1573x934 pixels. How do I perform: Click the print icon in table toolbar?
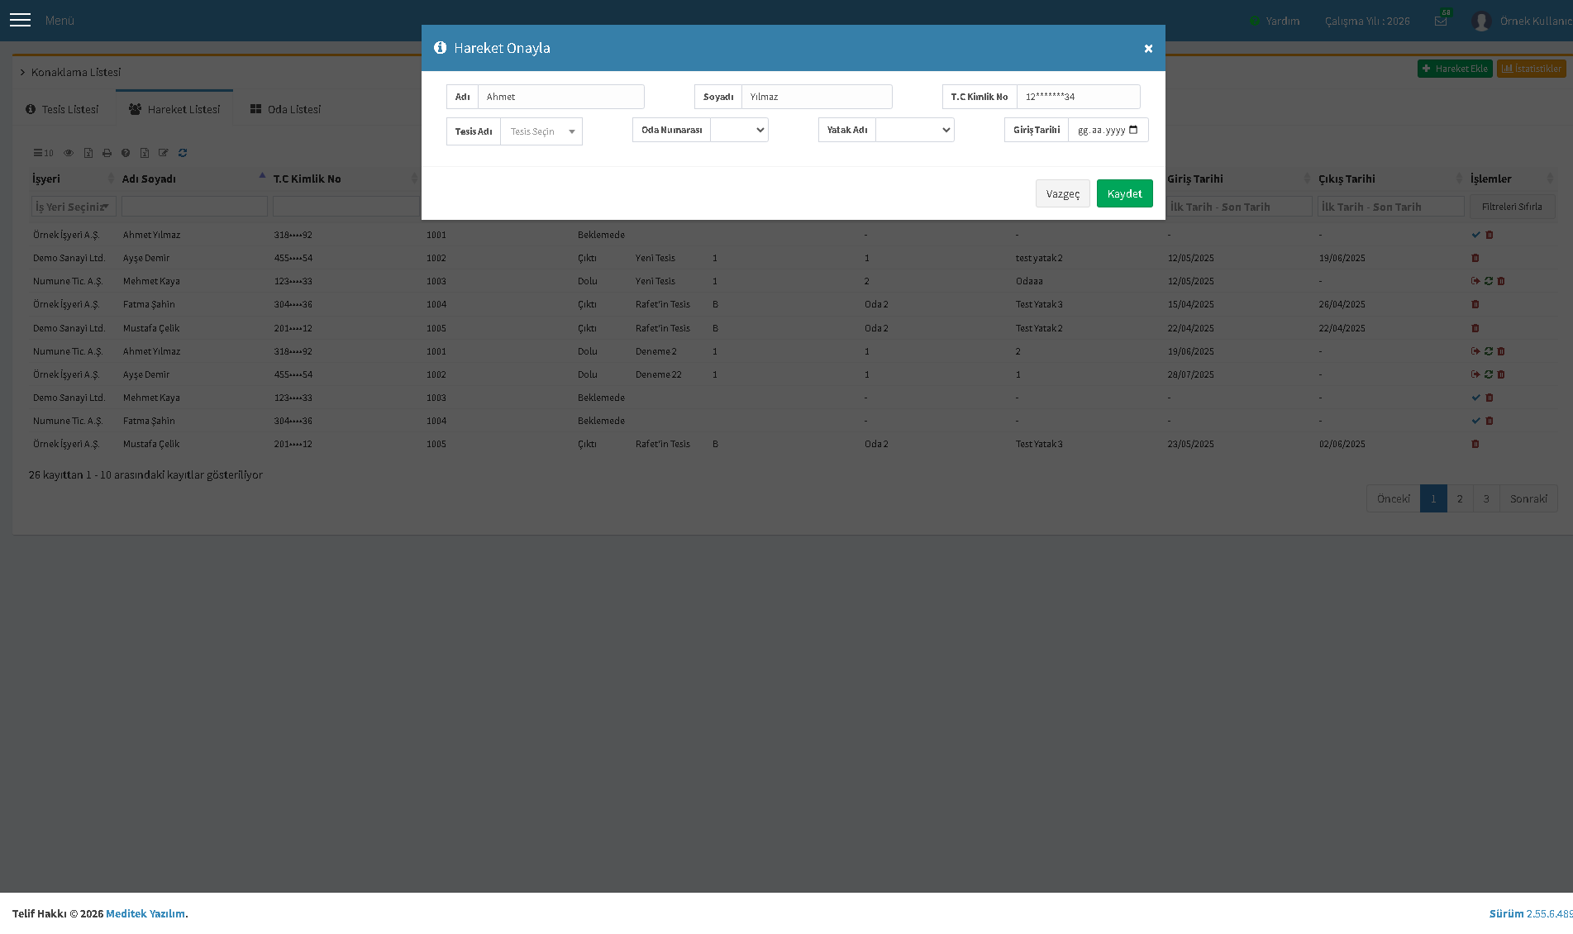[x=107, y=153]
